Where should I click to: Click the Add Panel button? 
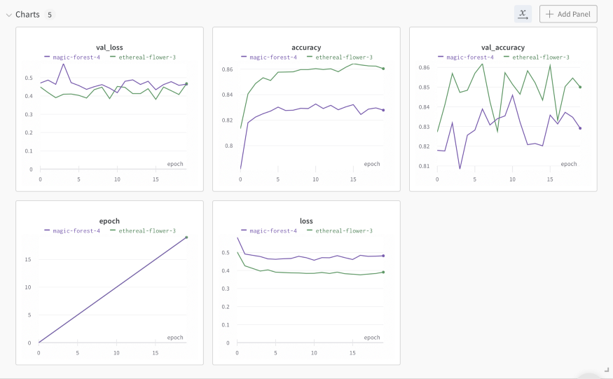point(568,14)
